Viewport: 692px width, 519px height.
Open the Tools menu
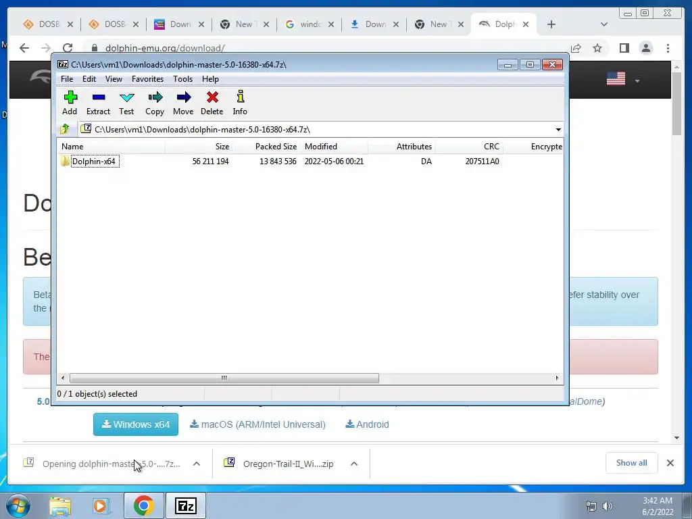tap(182, 79)
